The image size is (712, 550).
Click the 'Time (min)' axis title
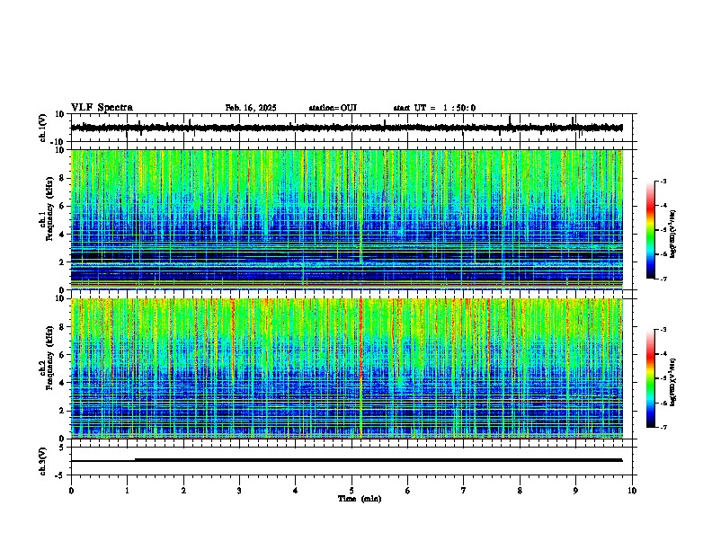pyautogui.click(x=360, y=499)
